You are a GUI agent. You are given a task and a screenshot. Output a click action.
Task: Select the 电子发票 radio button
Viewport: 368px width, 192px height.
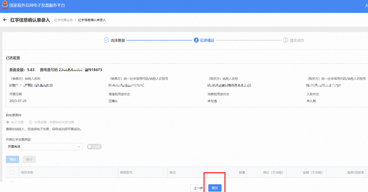tap(8, 122)
